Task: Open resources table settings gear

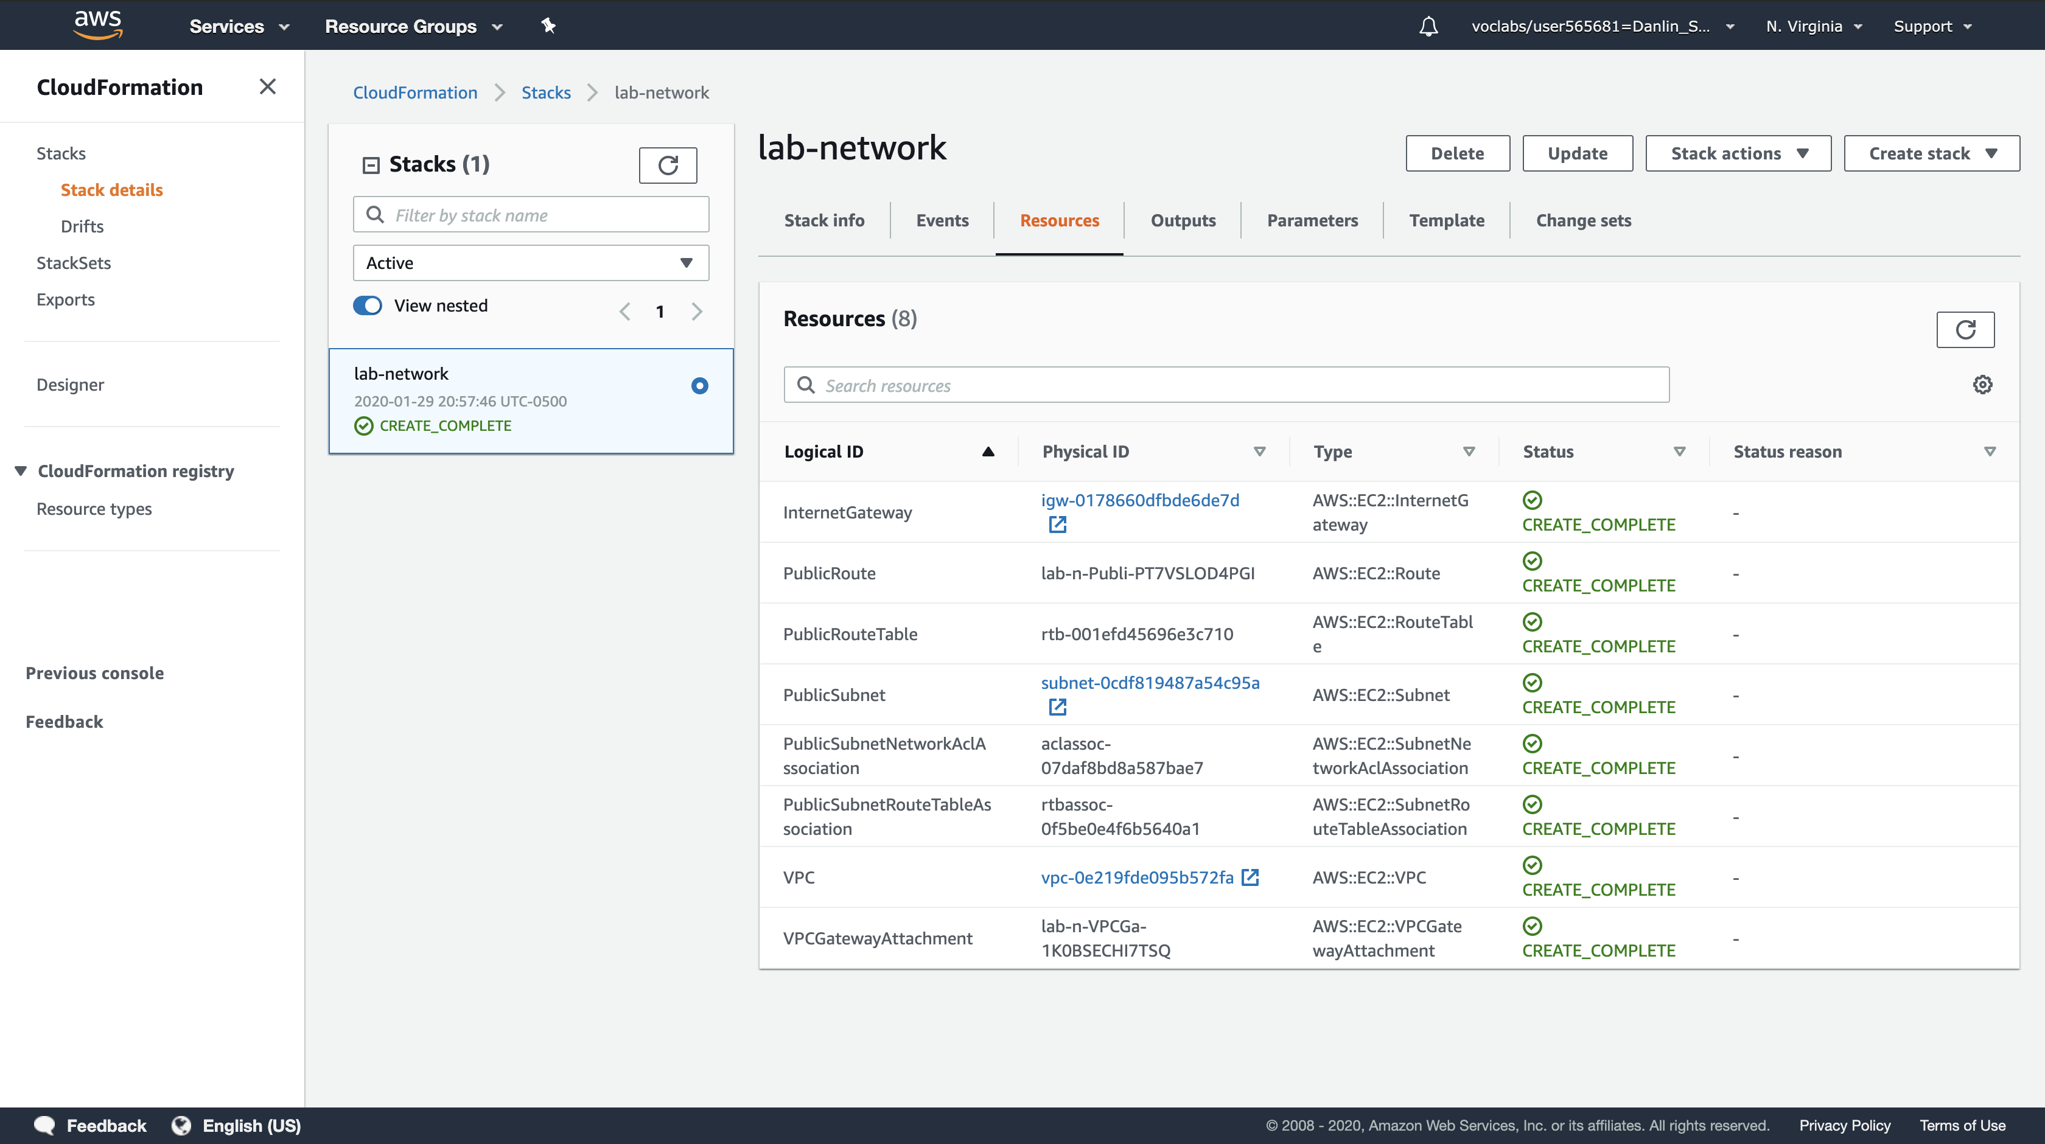Action: [1982, 385]
